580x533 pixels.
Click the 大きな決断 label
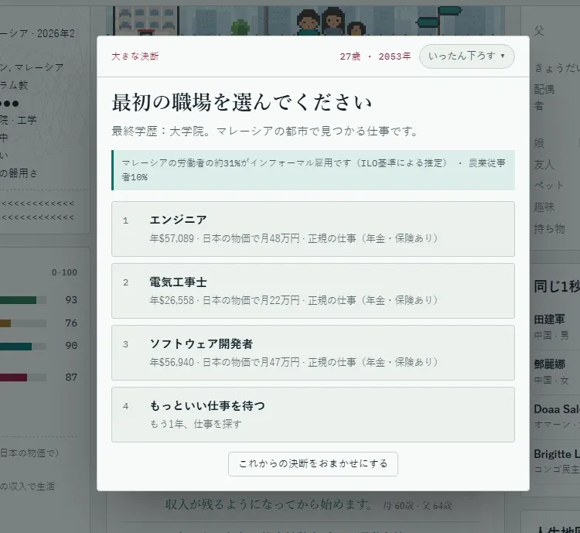point(135,56)
